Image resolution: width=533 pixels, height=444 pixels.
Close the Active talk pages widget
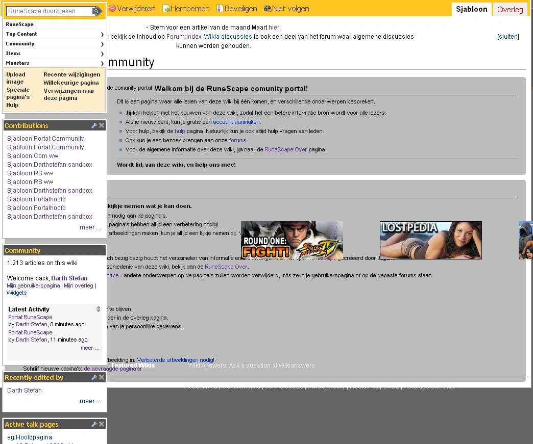(102, 424)
